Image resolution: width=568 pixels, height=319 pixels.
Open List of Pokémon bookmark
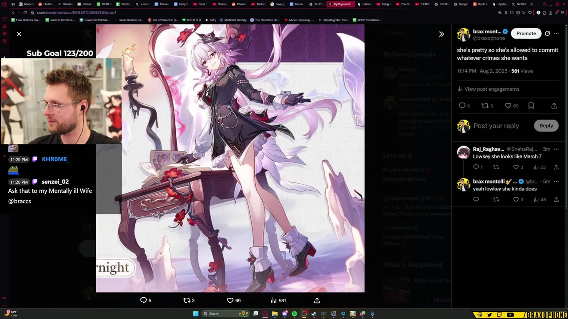163,20
